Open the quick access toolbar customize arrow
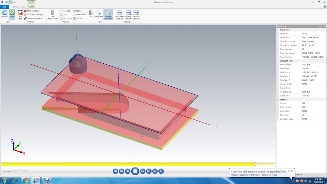The image size is (327, 184). pyautogui.click(x=14, y=2)
